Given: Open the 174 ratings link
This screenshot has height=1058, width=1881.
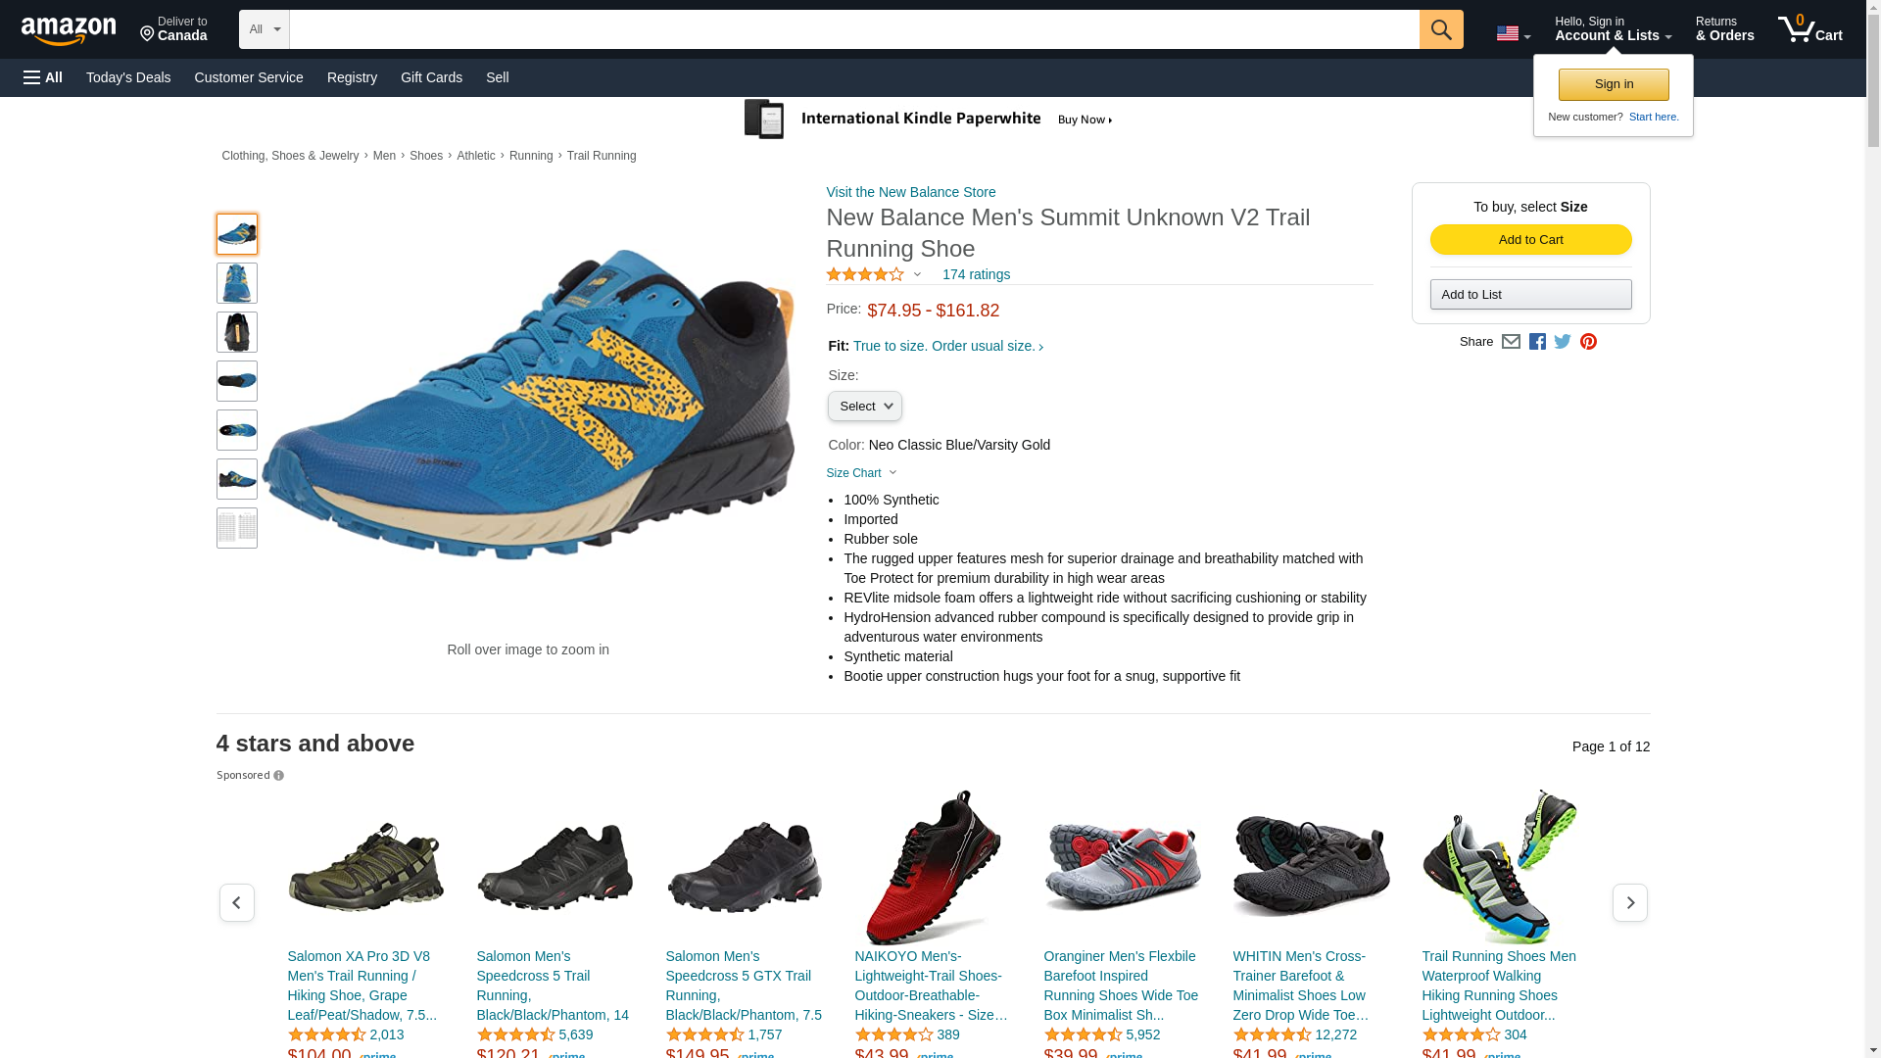Looking at the screenshot, I should click(976, 274).
